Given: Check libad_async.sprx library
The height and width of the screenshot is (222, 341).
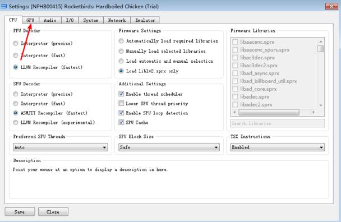Looking at the screenshot, I should pos(235,73).
